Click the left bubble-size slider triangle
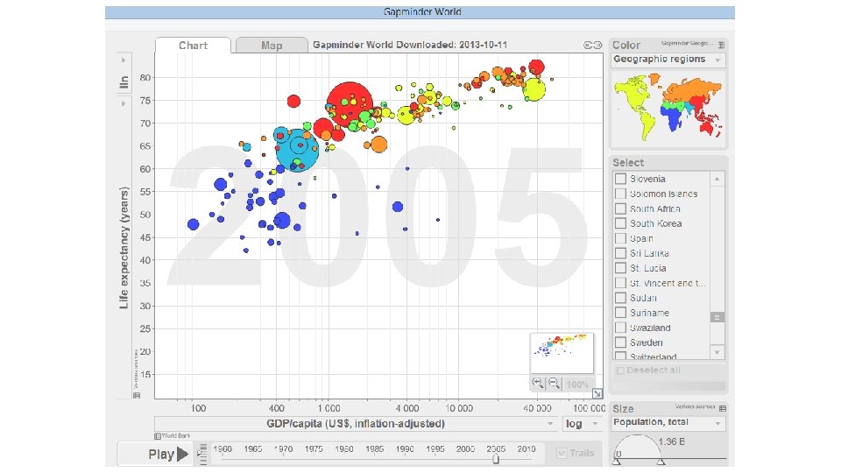841x473 pixels. (x=617, y=462)
